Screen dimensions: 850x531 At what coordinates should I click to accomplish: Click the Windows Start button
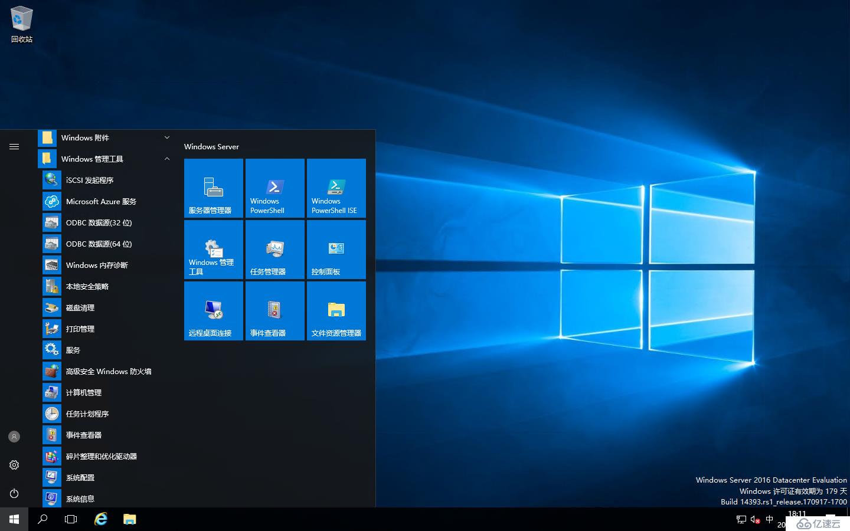click(14, 519)
